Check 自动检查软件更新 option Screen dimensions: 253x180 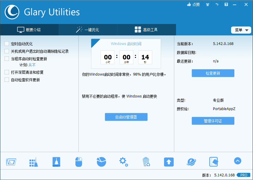[6, 79]
